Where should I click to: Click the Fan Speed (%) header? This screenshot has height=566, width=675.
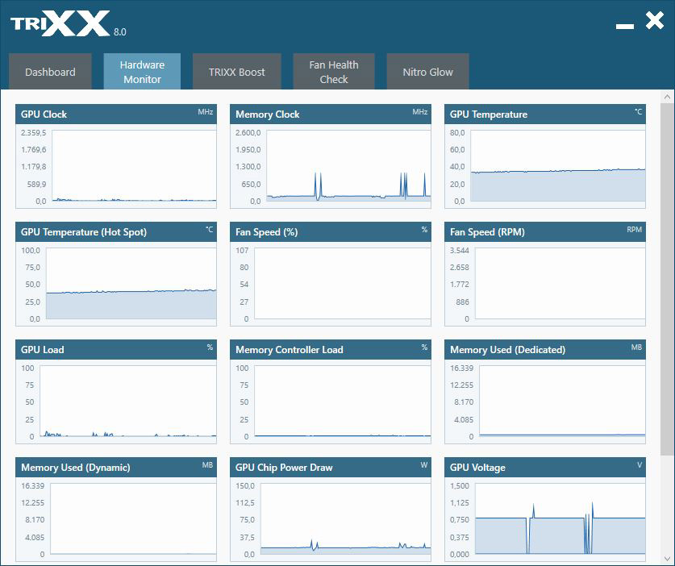[x=330, y=231]
